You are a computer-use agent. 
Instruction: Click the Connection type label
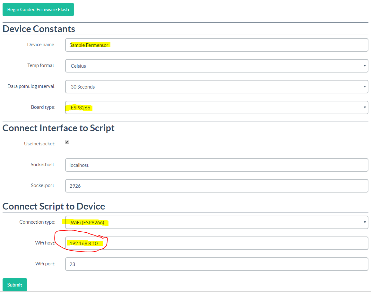pyautogui.click(x=37, y=222)
